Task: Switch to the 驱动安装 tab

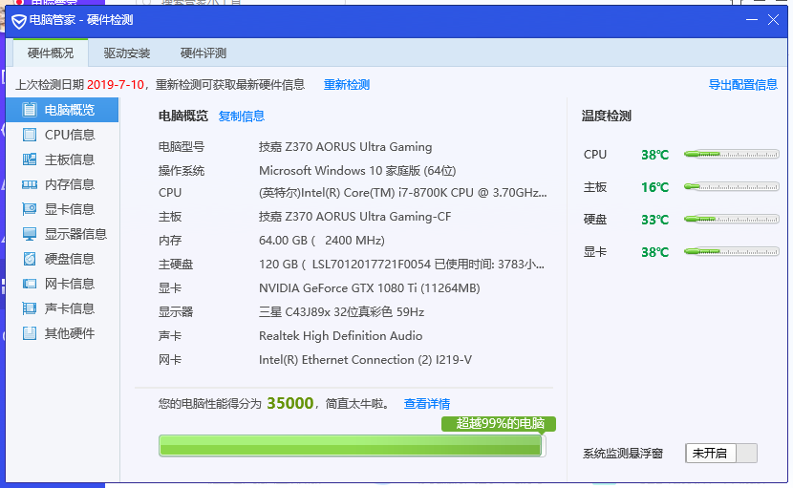Action: (x=127, y=53)
